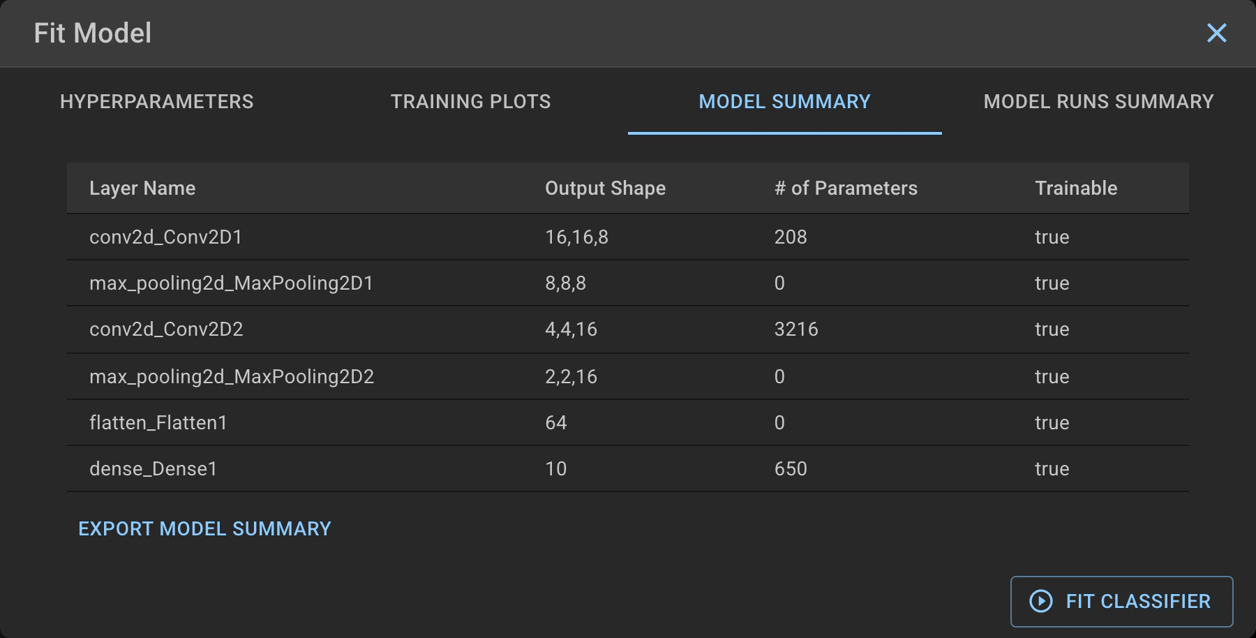Viewport: 1256px width, 638px height.
Task: Click the # of Parameters column header
Action: 846,188
